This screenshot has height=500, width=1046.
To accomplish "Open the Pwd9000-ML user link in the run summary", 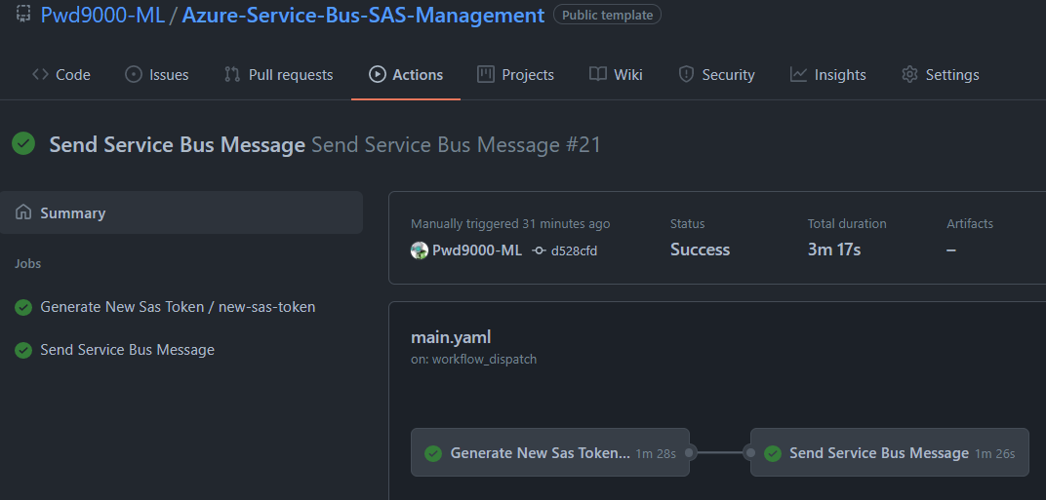I will click(x=477, y=250).
